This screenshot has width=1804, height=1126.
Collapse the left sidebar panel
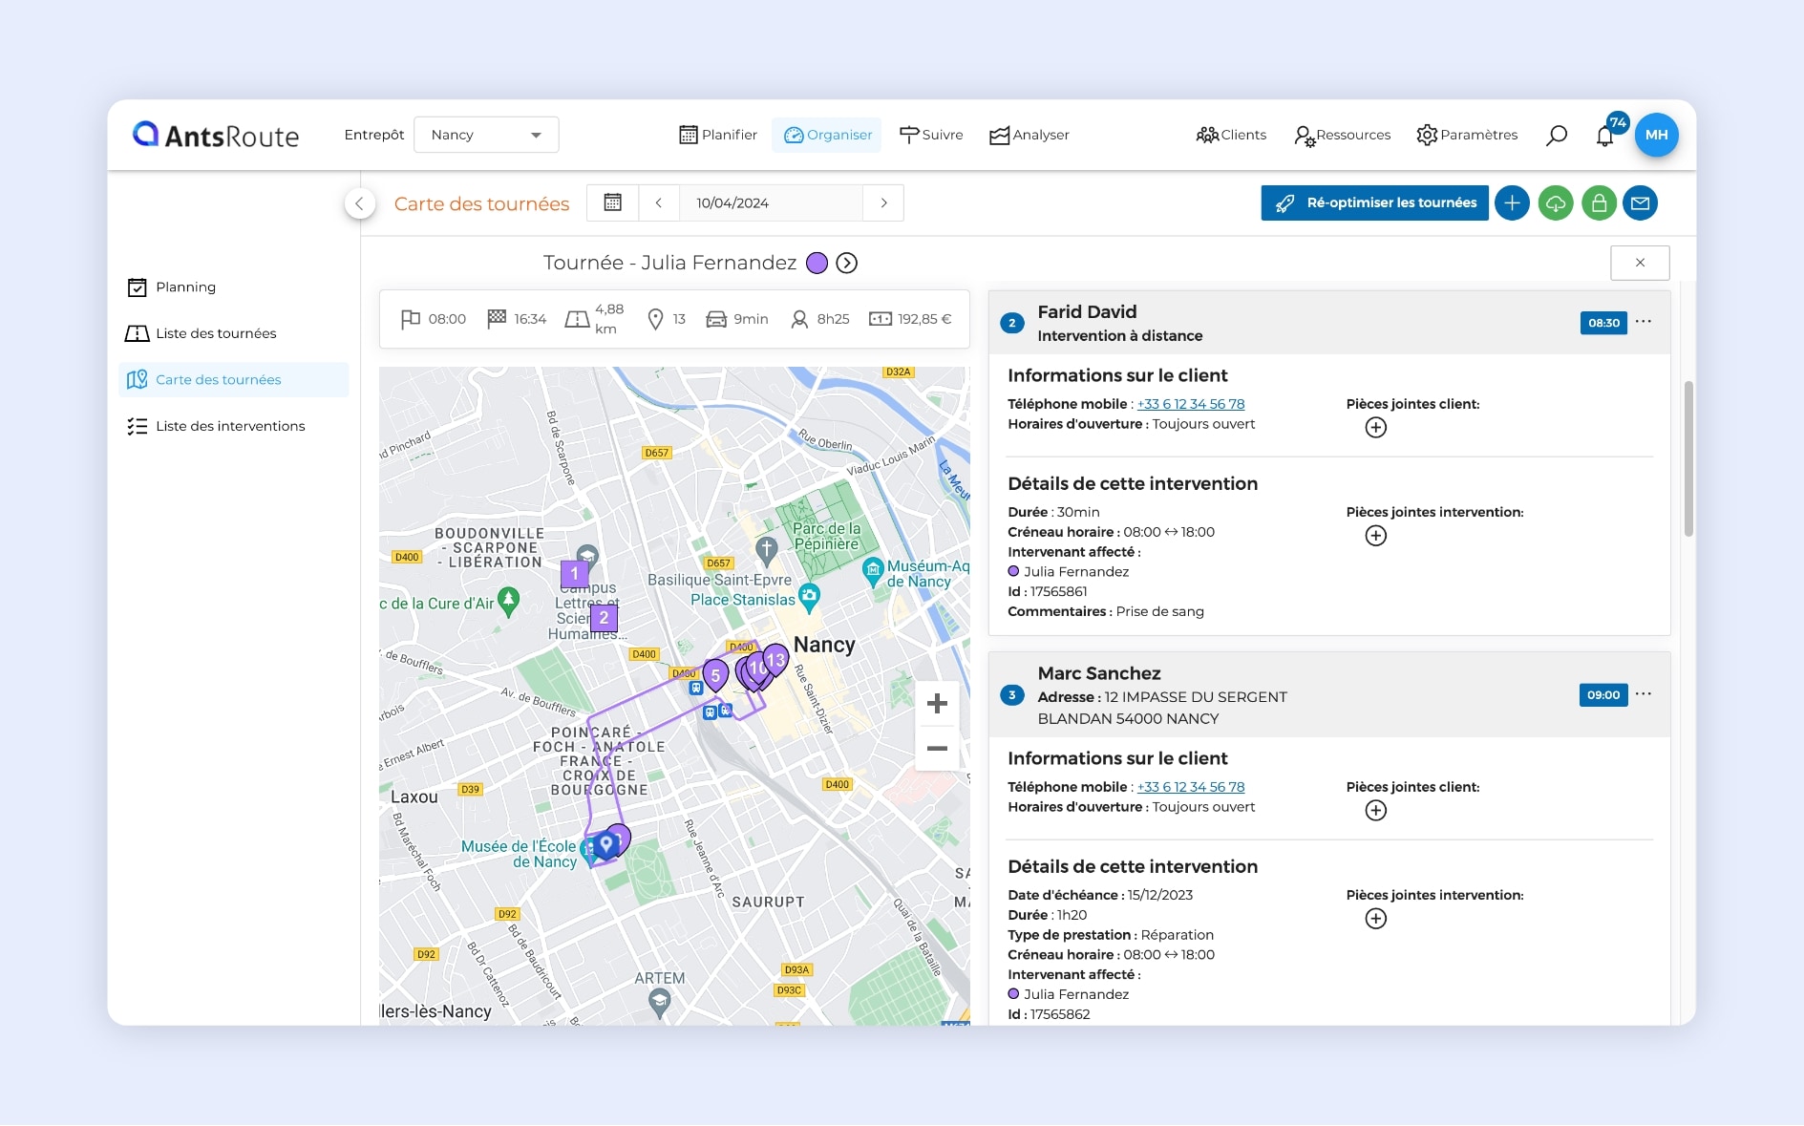click(359, 203)
